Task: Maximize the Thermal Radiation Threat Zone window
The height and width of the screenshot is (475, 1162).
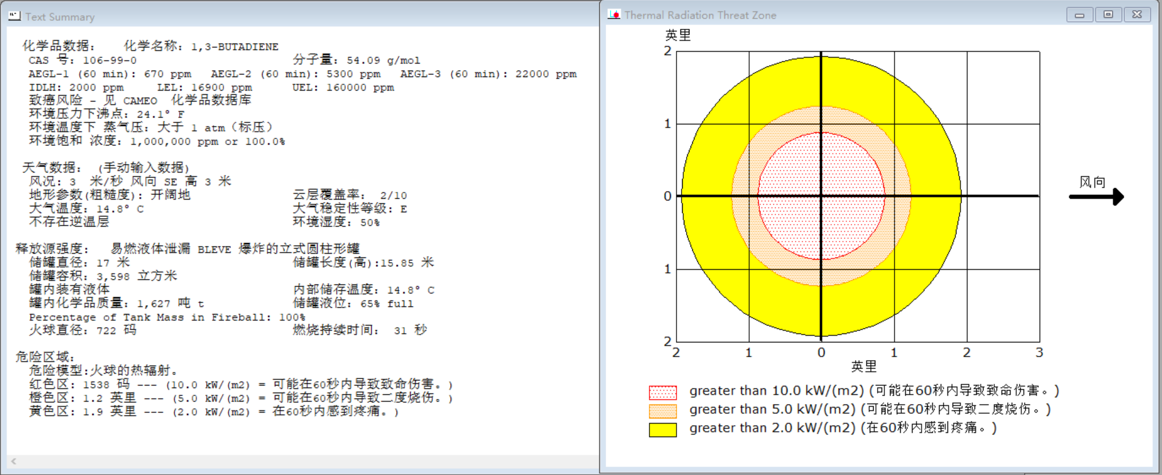Action: pyautogui.click(x=1108, y=15)
